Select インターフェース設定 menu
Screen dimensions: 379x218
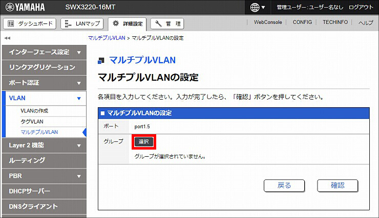[x=44, y=52]
